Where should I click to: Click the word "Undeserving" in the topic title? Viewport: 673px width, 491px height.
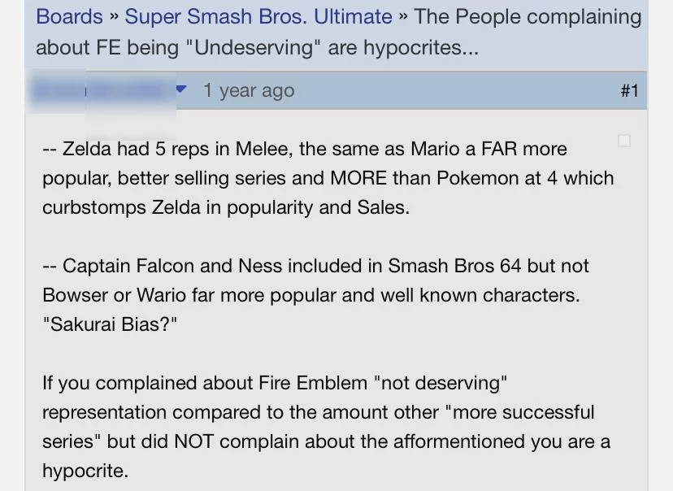254,48
